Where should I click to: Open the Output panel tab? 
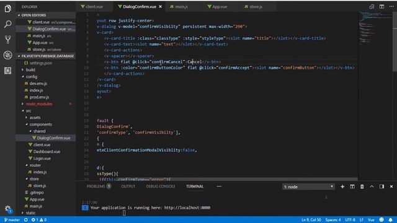click(x=128, y=186)
